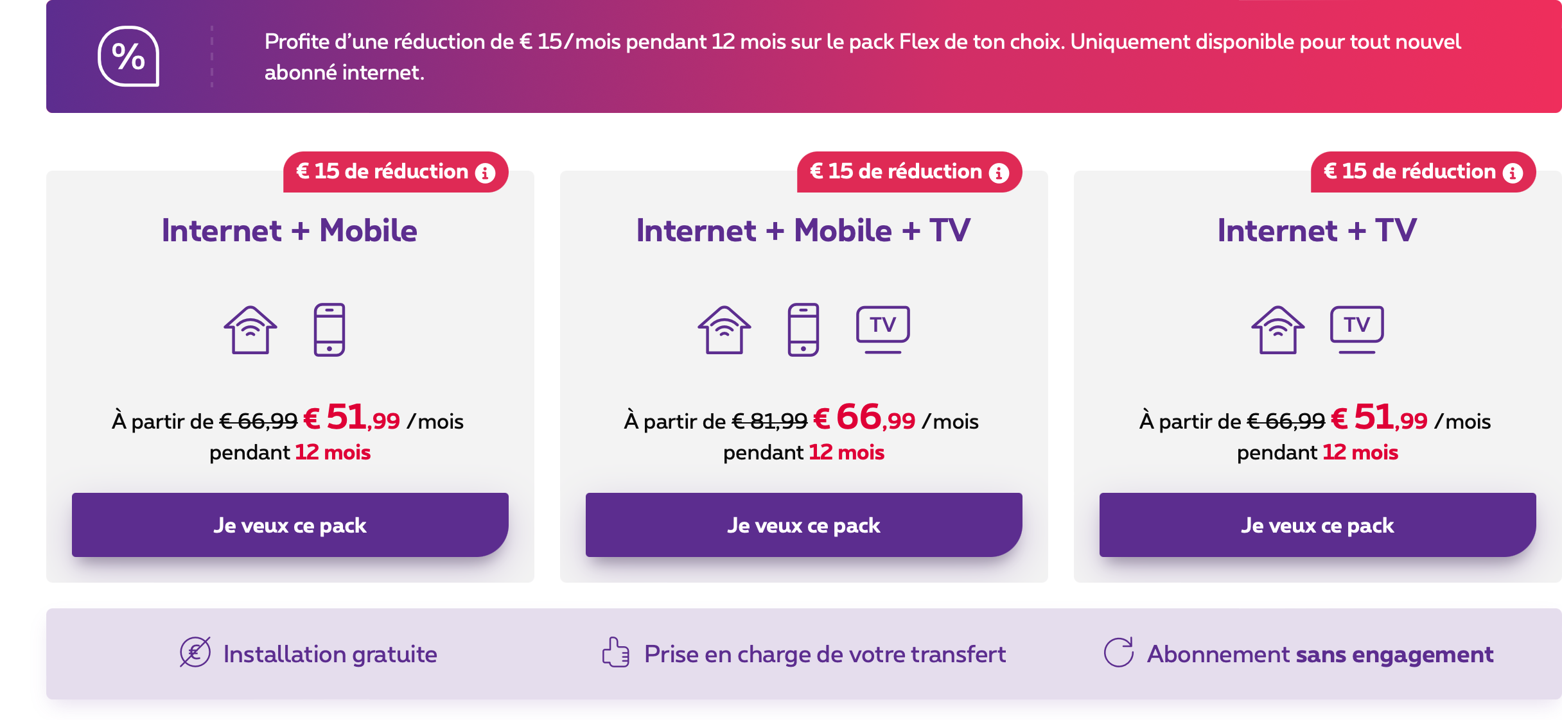Click the circular arrow no-commitment icon
The width and height of the screenshot is (1562, 720).
[1119, 652]
